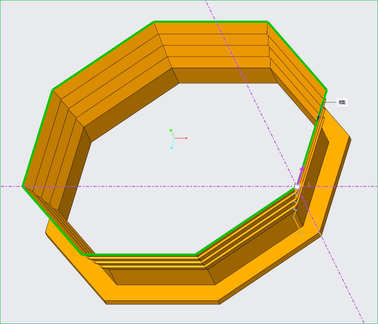Select the cyan axis endpoint of the triad
This screenshot has height=324, width=378.
coord(171,148)
